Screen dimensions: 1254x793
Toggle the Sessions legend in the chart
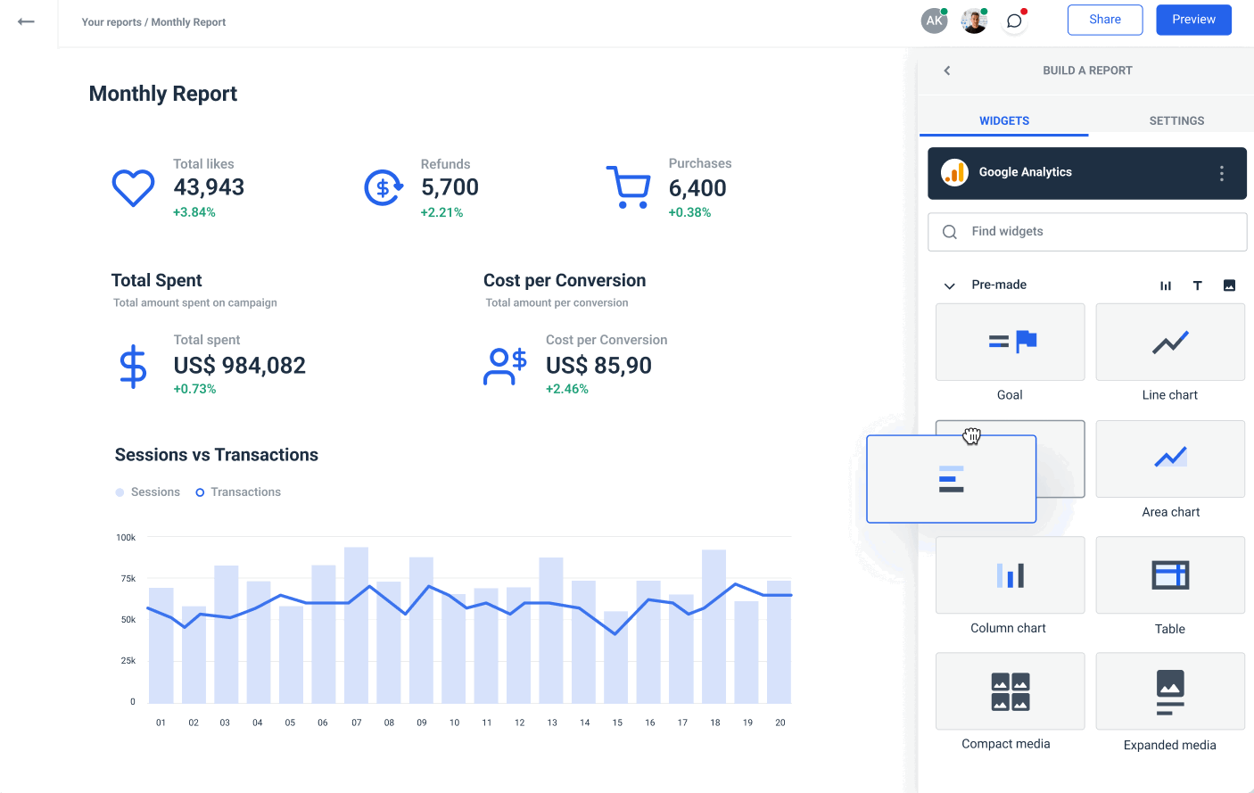pyautogui.click(x=148, y=491)
